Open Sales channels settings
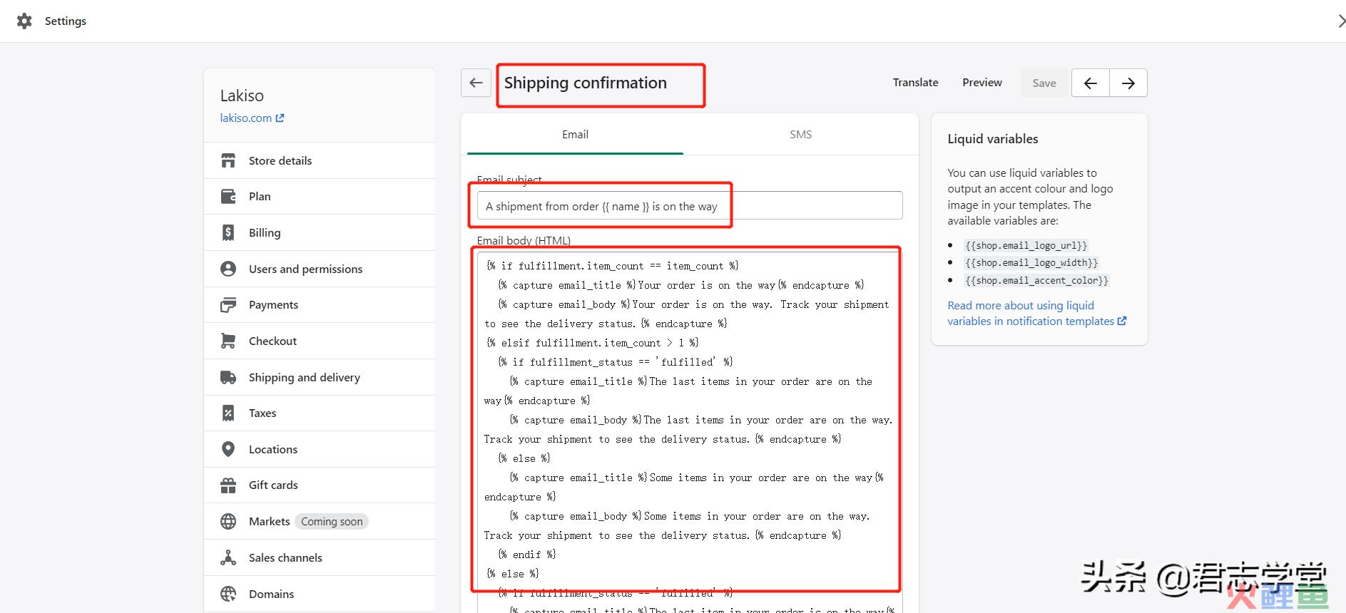1346x613 pixels. coord(320,557)
